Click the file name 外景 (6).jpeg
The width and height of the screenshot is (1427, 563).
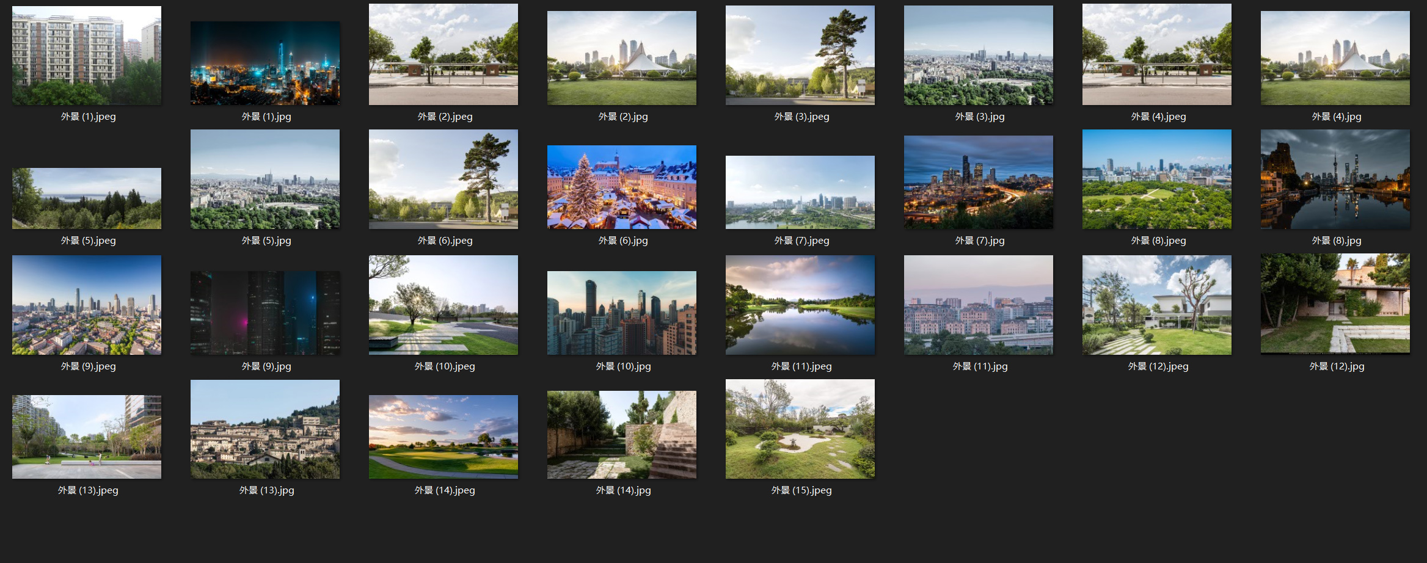tap(445, 241)
